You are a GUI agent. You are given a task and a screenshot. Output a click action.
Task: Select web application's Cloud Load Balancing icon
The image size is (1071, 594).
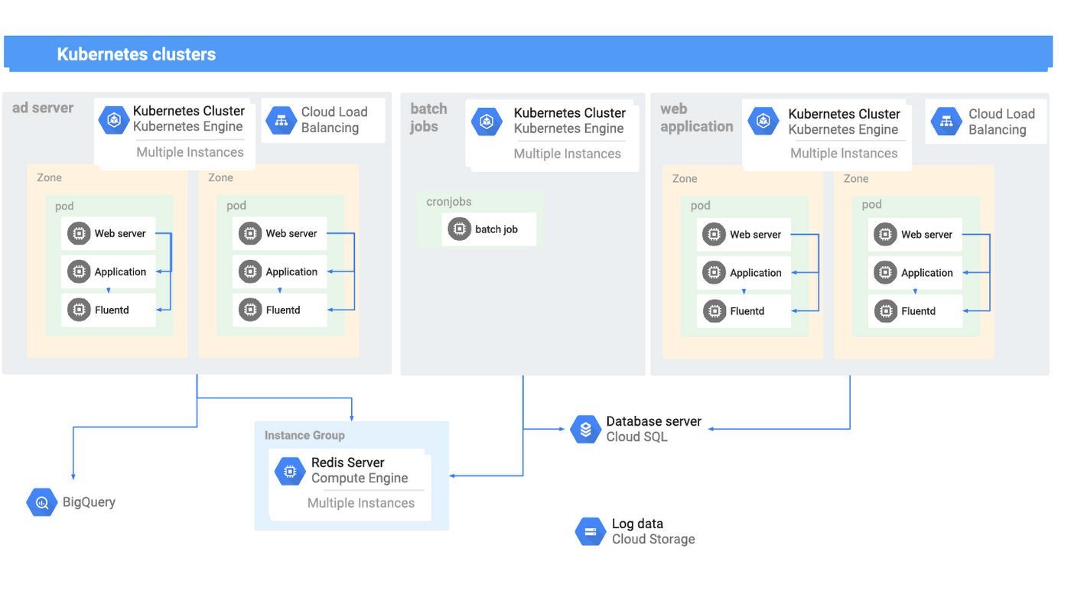(x=946, y=122)
